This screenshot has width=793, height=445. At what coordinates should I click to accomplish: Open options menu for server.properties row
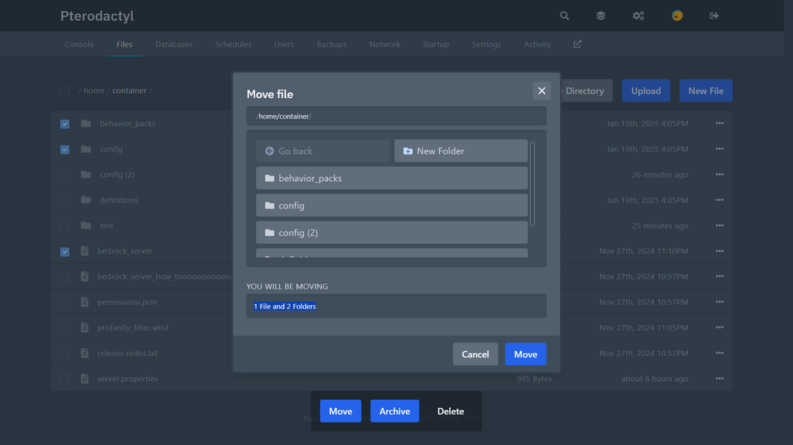719,378
